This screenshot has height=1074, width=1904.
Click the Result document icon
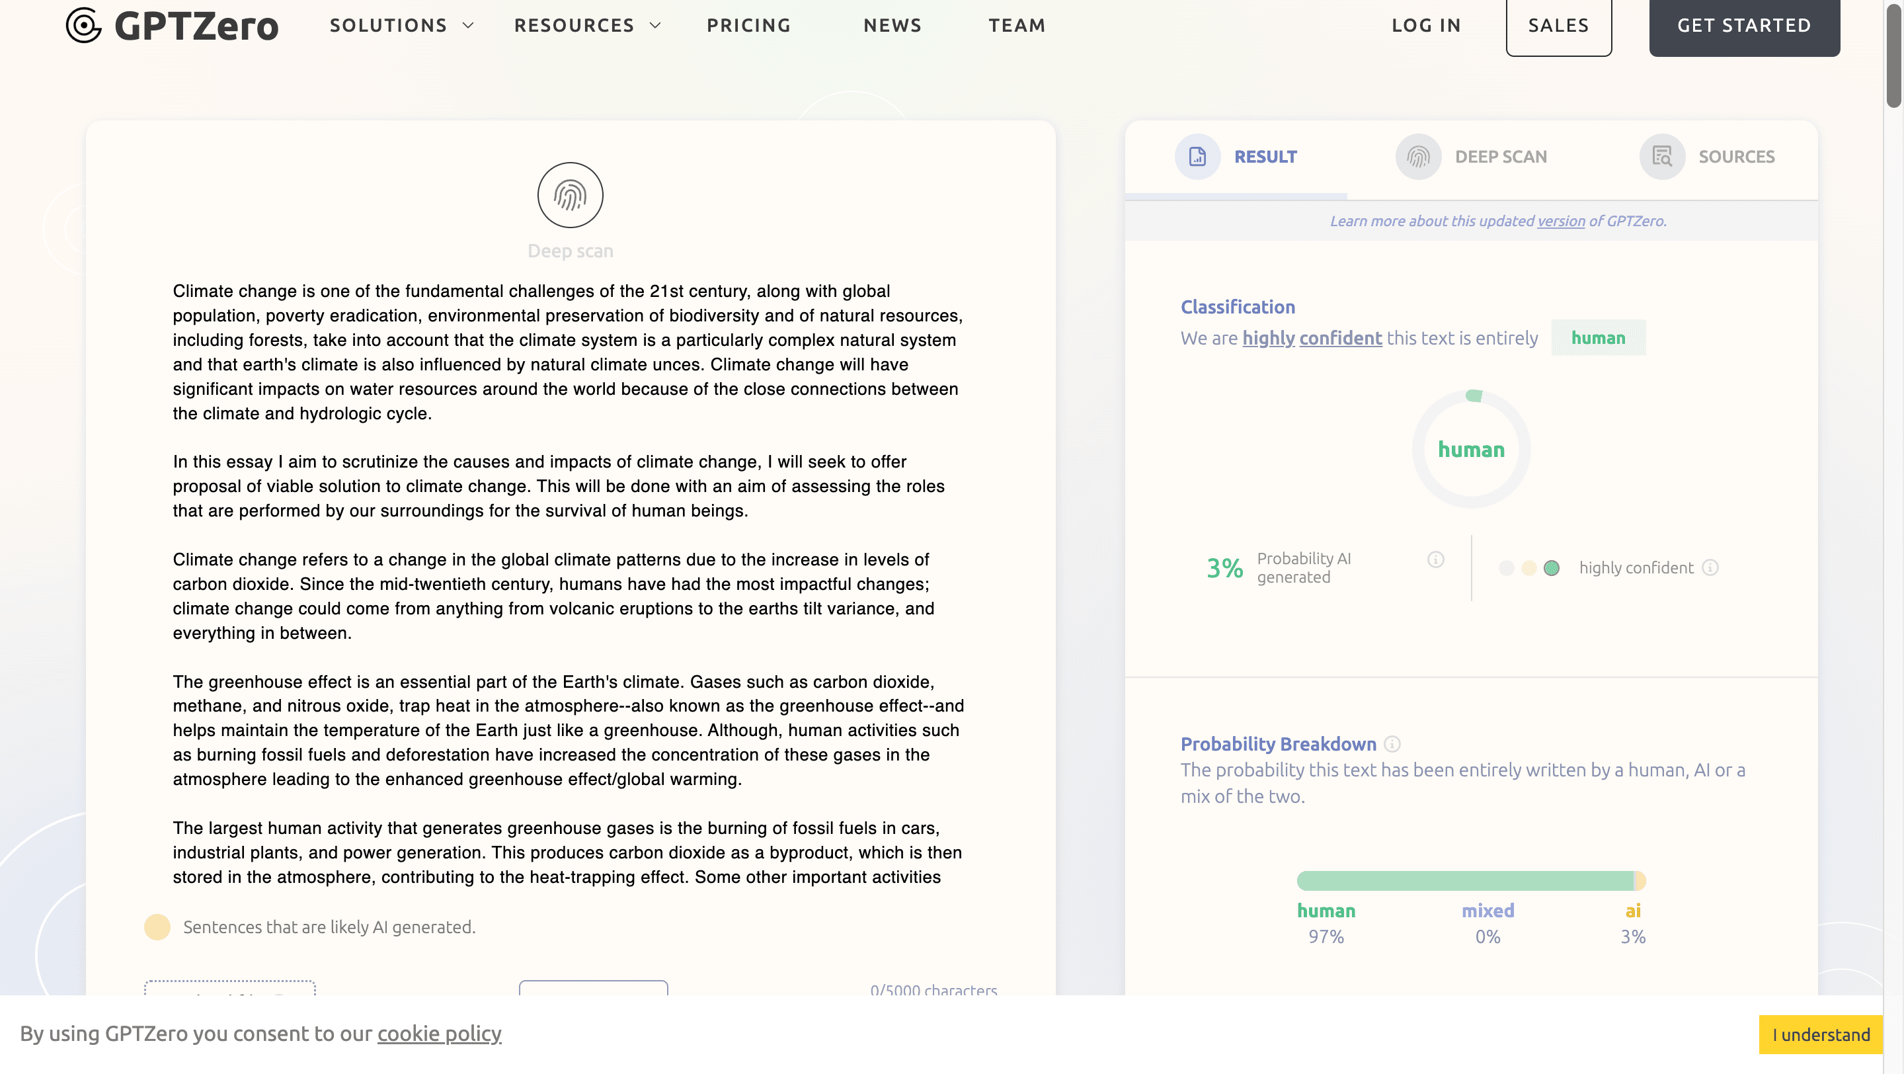click(1197, 157)
